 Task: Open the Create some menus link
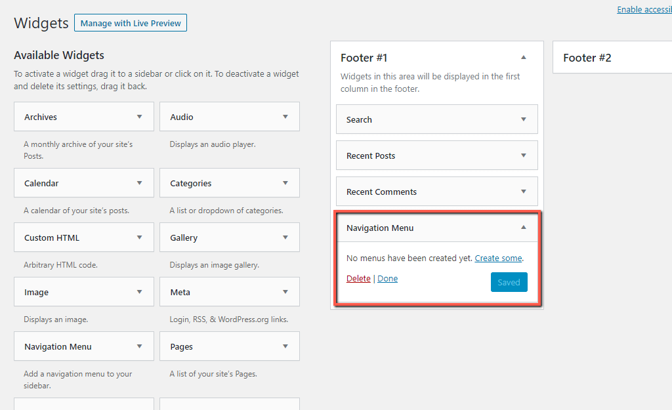(x=499, y=258)
